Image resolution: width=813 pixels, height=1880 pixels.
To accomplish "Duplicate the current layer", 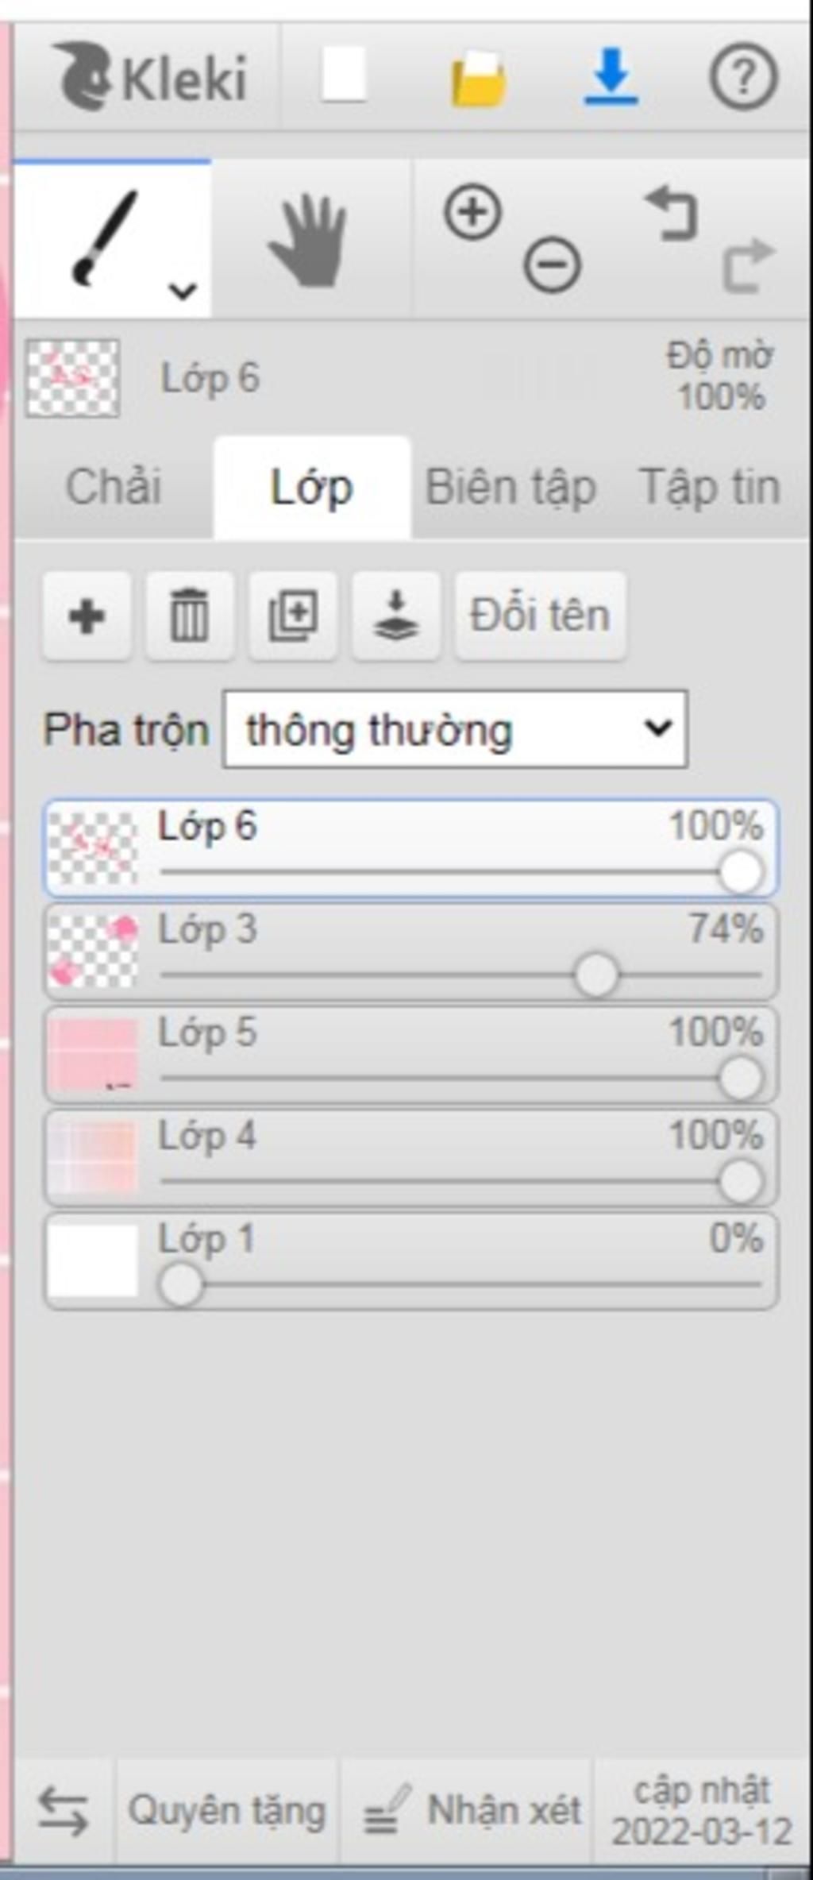I will coord(293,616).
